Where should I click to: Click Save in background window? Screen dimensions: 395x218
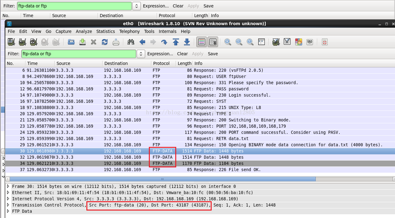tap(209, 6)
